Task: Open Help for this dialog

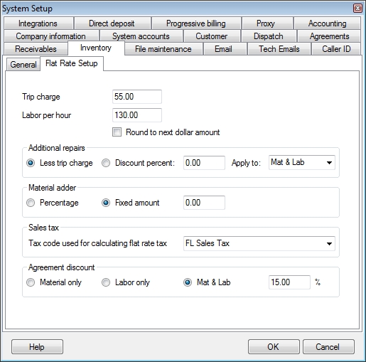Action: click(x=37, y=347)
